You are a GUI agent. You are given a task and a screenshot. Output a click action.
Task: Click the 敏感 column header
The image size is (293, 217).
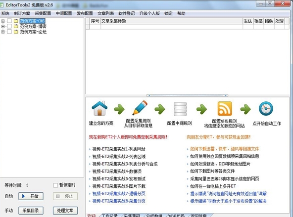[258, 21]
